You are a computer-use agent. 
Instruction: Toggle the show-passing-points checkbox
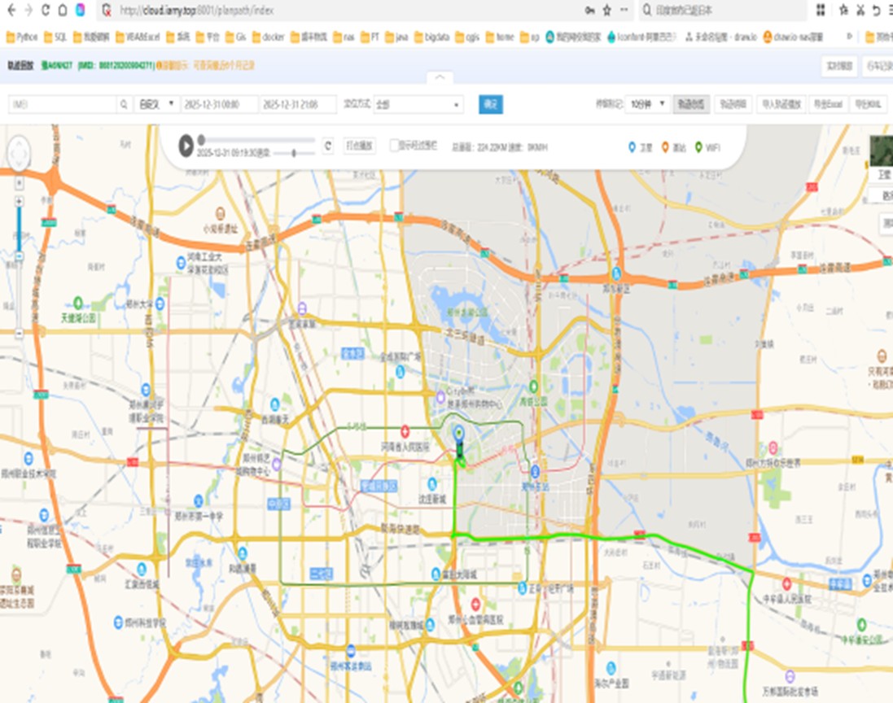[395, 146]
